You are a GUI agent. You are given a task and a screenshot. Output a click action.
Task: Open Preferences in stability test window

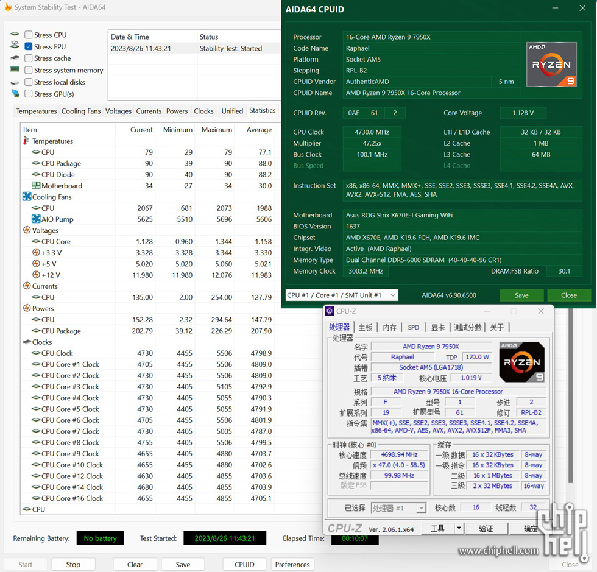[x=292, y=564]
